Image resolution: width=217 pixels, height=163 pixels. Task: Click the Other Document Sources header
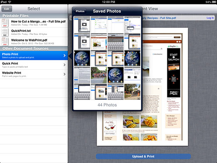click(34, 48)
